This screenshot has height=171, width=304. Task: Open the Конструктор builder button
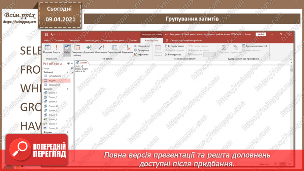173,54
